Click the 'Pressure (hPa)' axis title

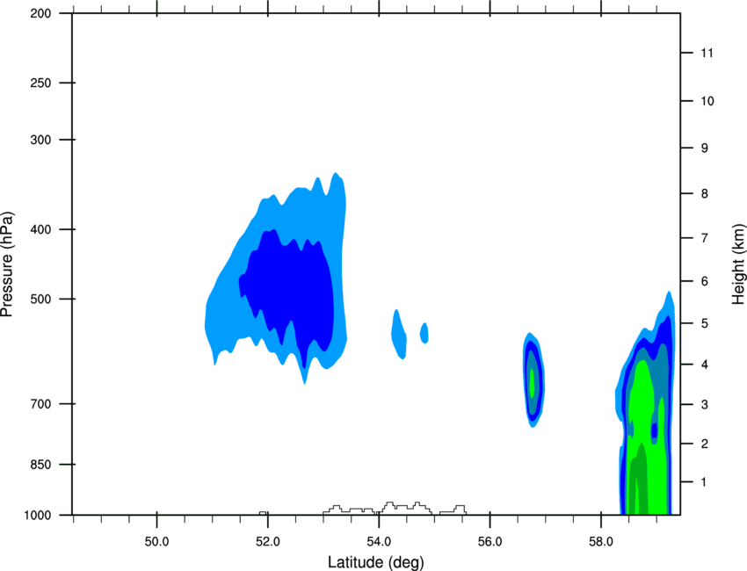[x=7, y=264]
